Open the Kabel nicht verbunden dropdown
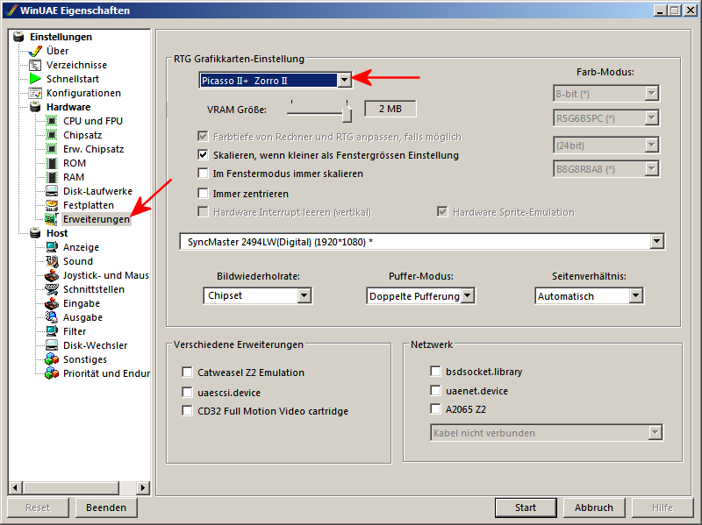702x525 pixels. click(x=655, y=432)
